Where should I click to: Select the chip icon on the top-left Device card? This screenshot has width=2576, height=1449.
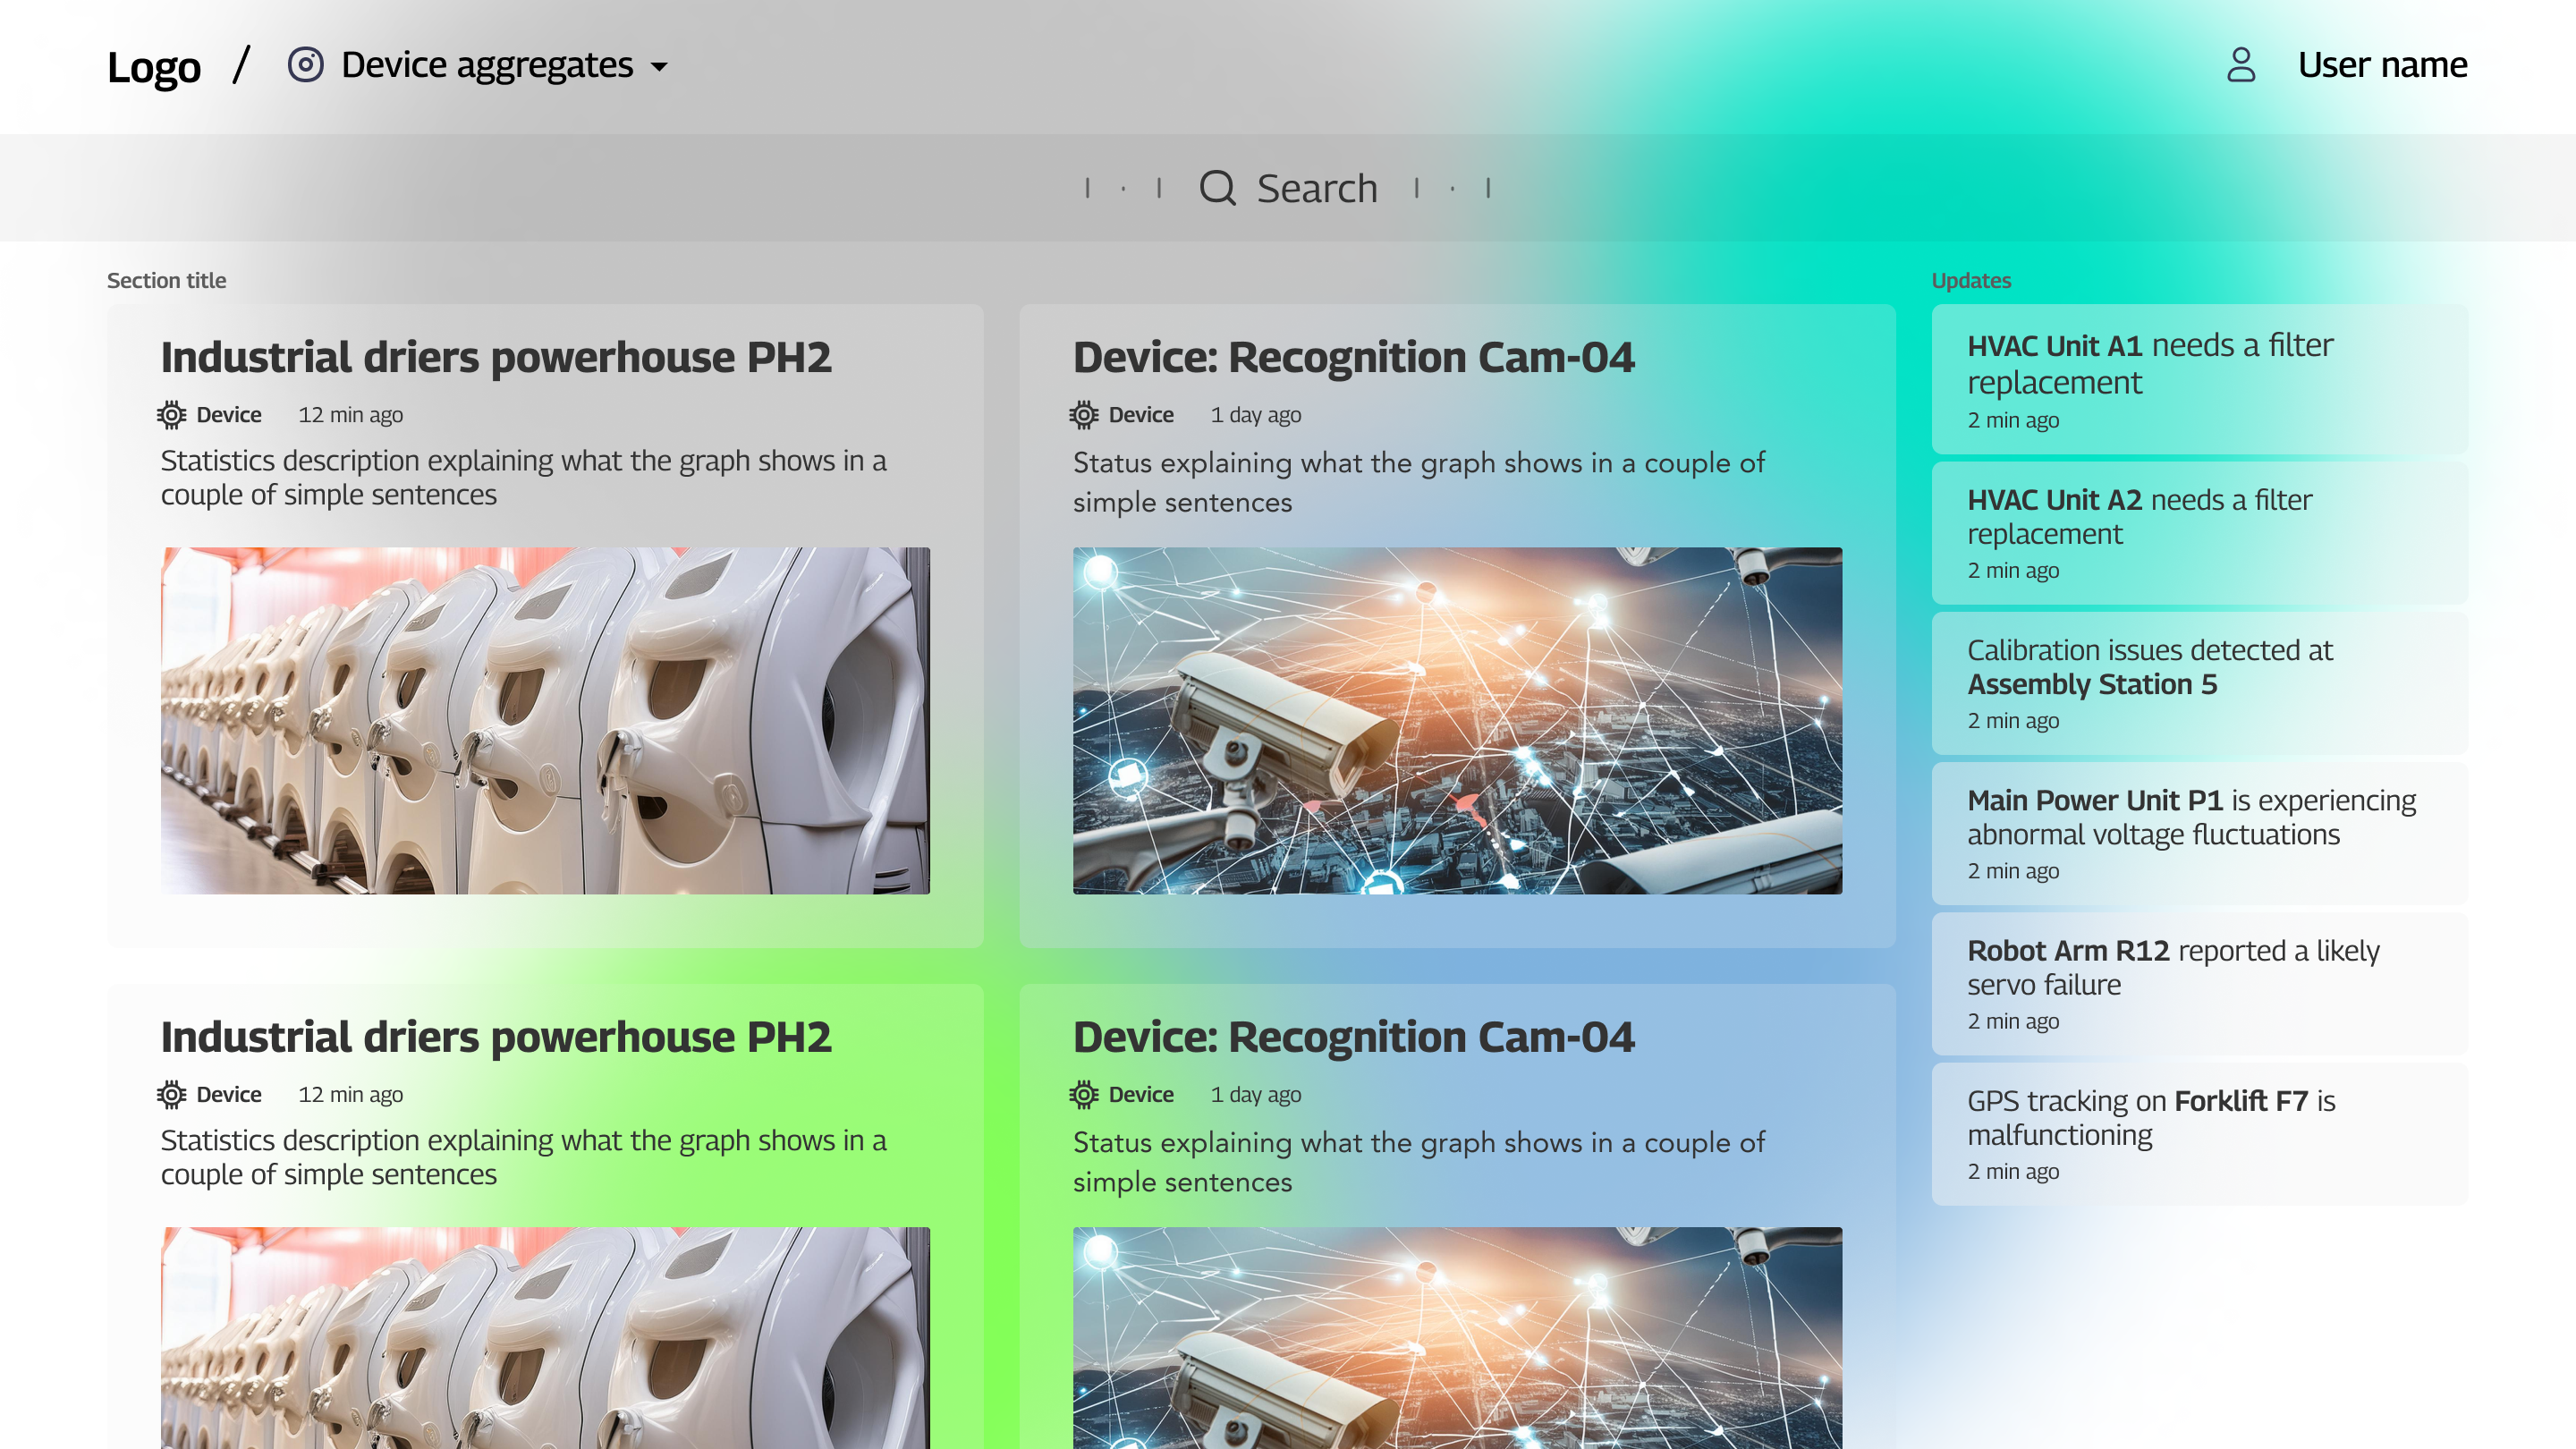171,414
